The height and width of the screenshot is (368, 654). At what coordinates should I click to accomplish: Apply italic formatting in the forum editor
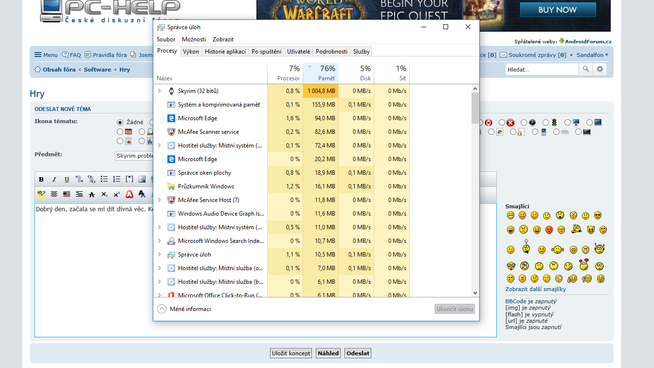pos(54,180)
